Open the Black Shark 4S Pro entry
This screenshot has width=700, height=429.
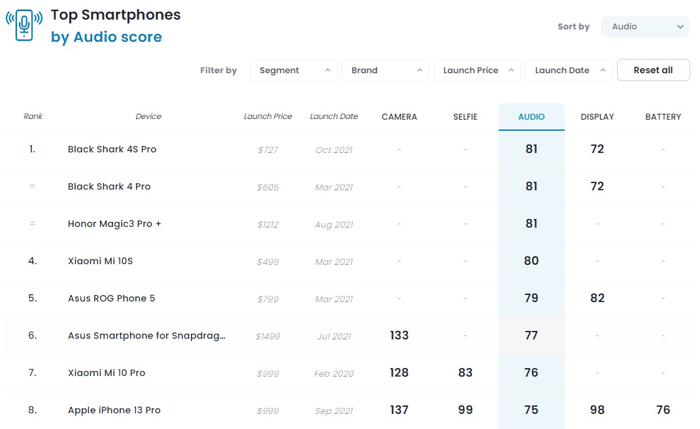[112, 149]
